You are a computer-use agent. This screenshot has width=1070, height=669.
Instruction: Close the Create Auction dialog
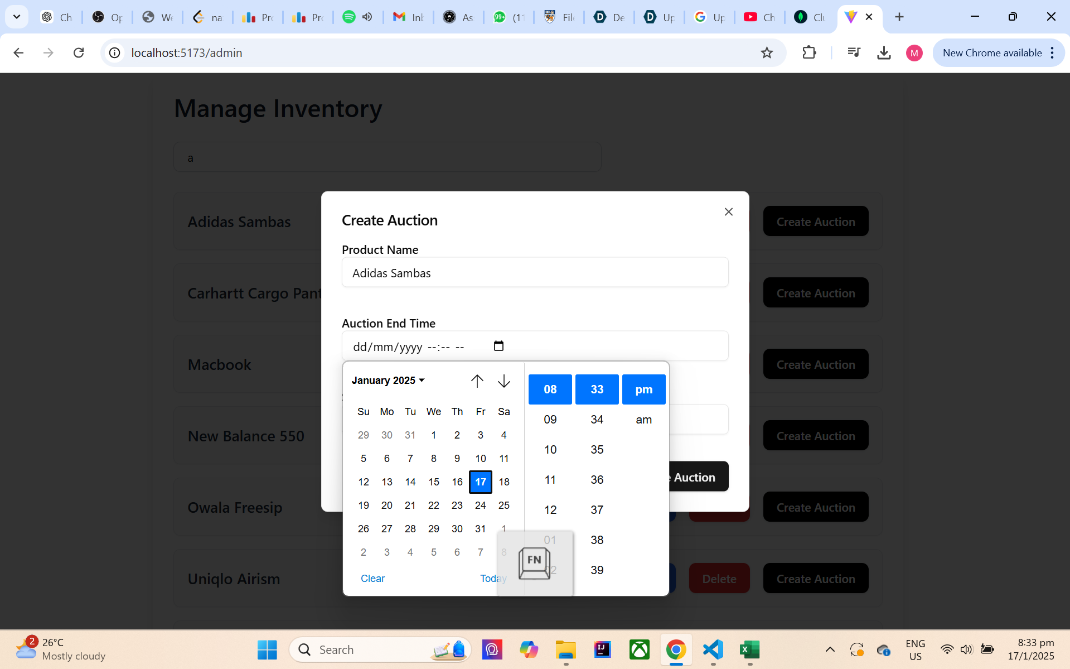[728, 212]
